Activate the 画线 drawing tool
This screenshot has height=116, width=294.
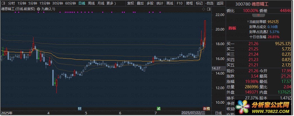click(170, 3)
